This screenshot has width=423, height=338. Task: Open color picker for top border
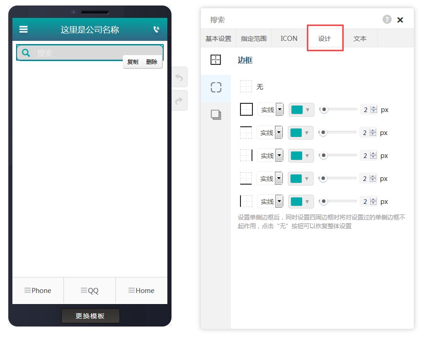click(301, 133)
